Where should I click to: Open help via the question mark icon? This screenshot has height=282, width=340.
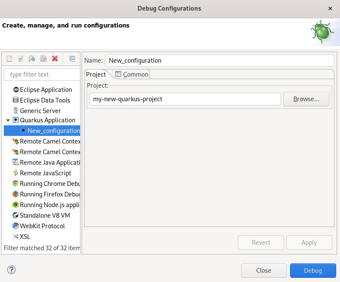11,270
